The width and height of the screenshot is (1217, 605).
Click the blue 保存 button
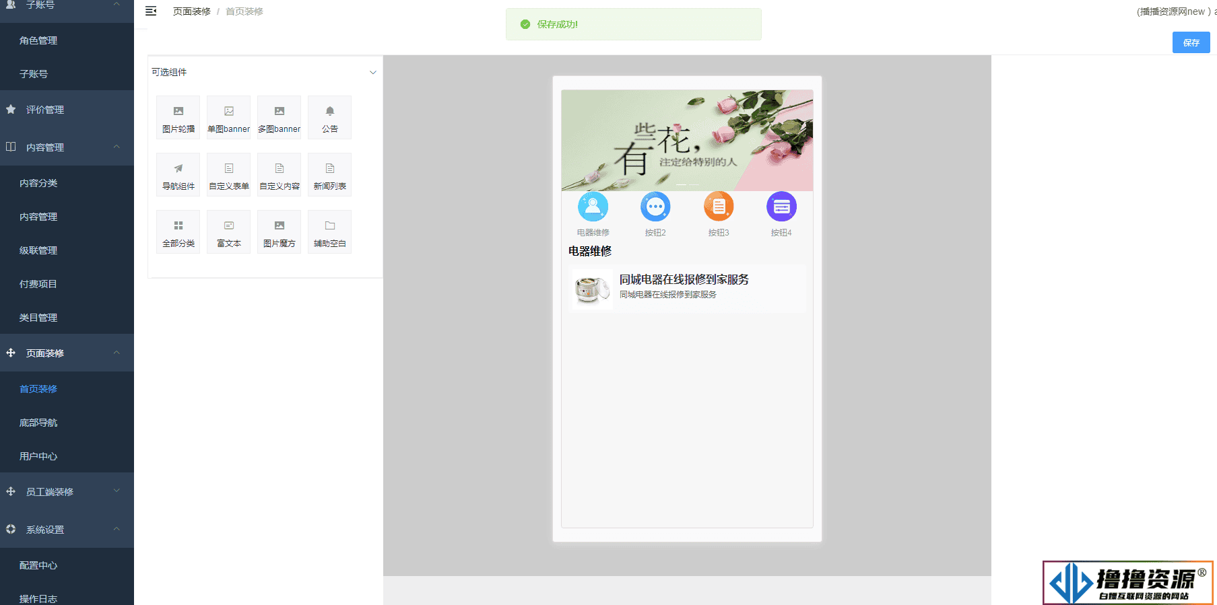[x=1191, y=42]
